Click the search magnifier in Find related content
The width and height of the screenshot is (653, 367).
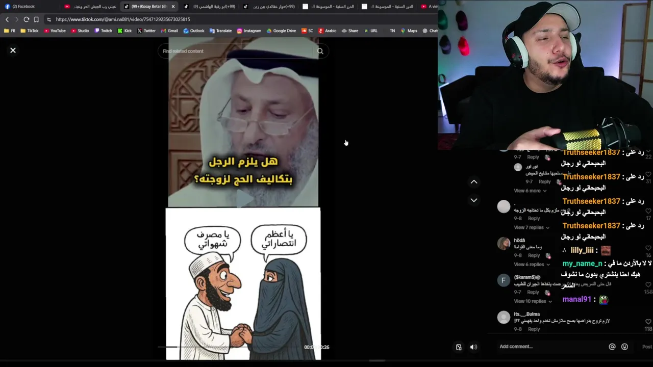(x=320, y=51)
